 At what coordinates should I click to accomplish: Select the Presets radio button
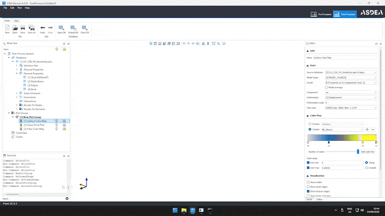310,124
